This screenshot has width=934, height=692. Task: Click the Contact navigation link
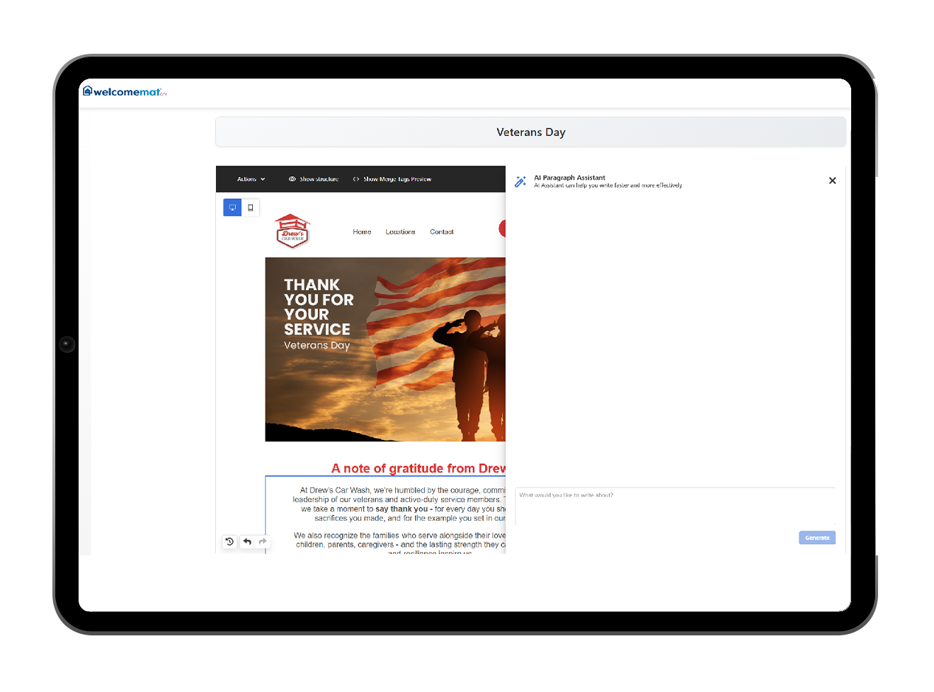[442, 232]
